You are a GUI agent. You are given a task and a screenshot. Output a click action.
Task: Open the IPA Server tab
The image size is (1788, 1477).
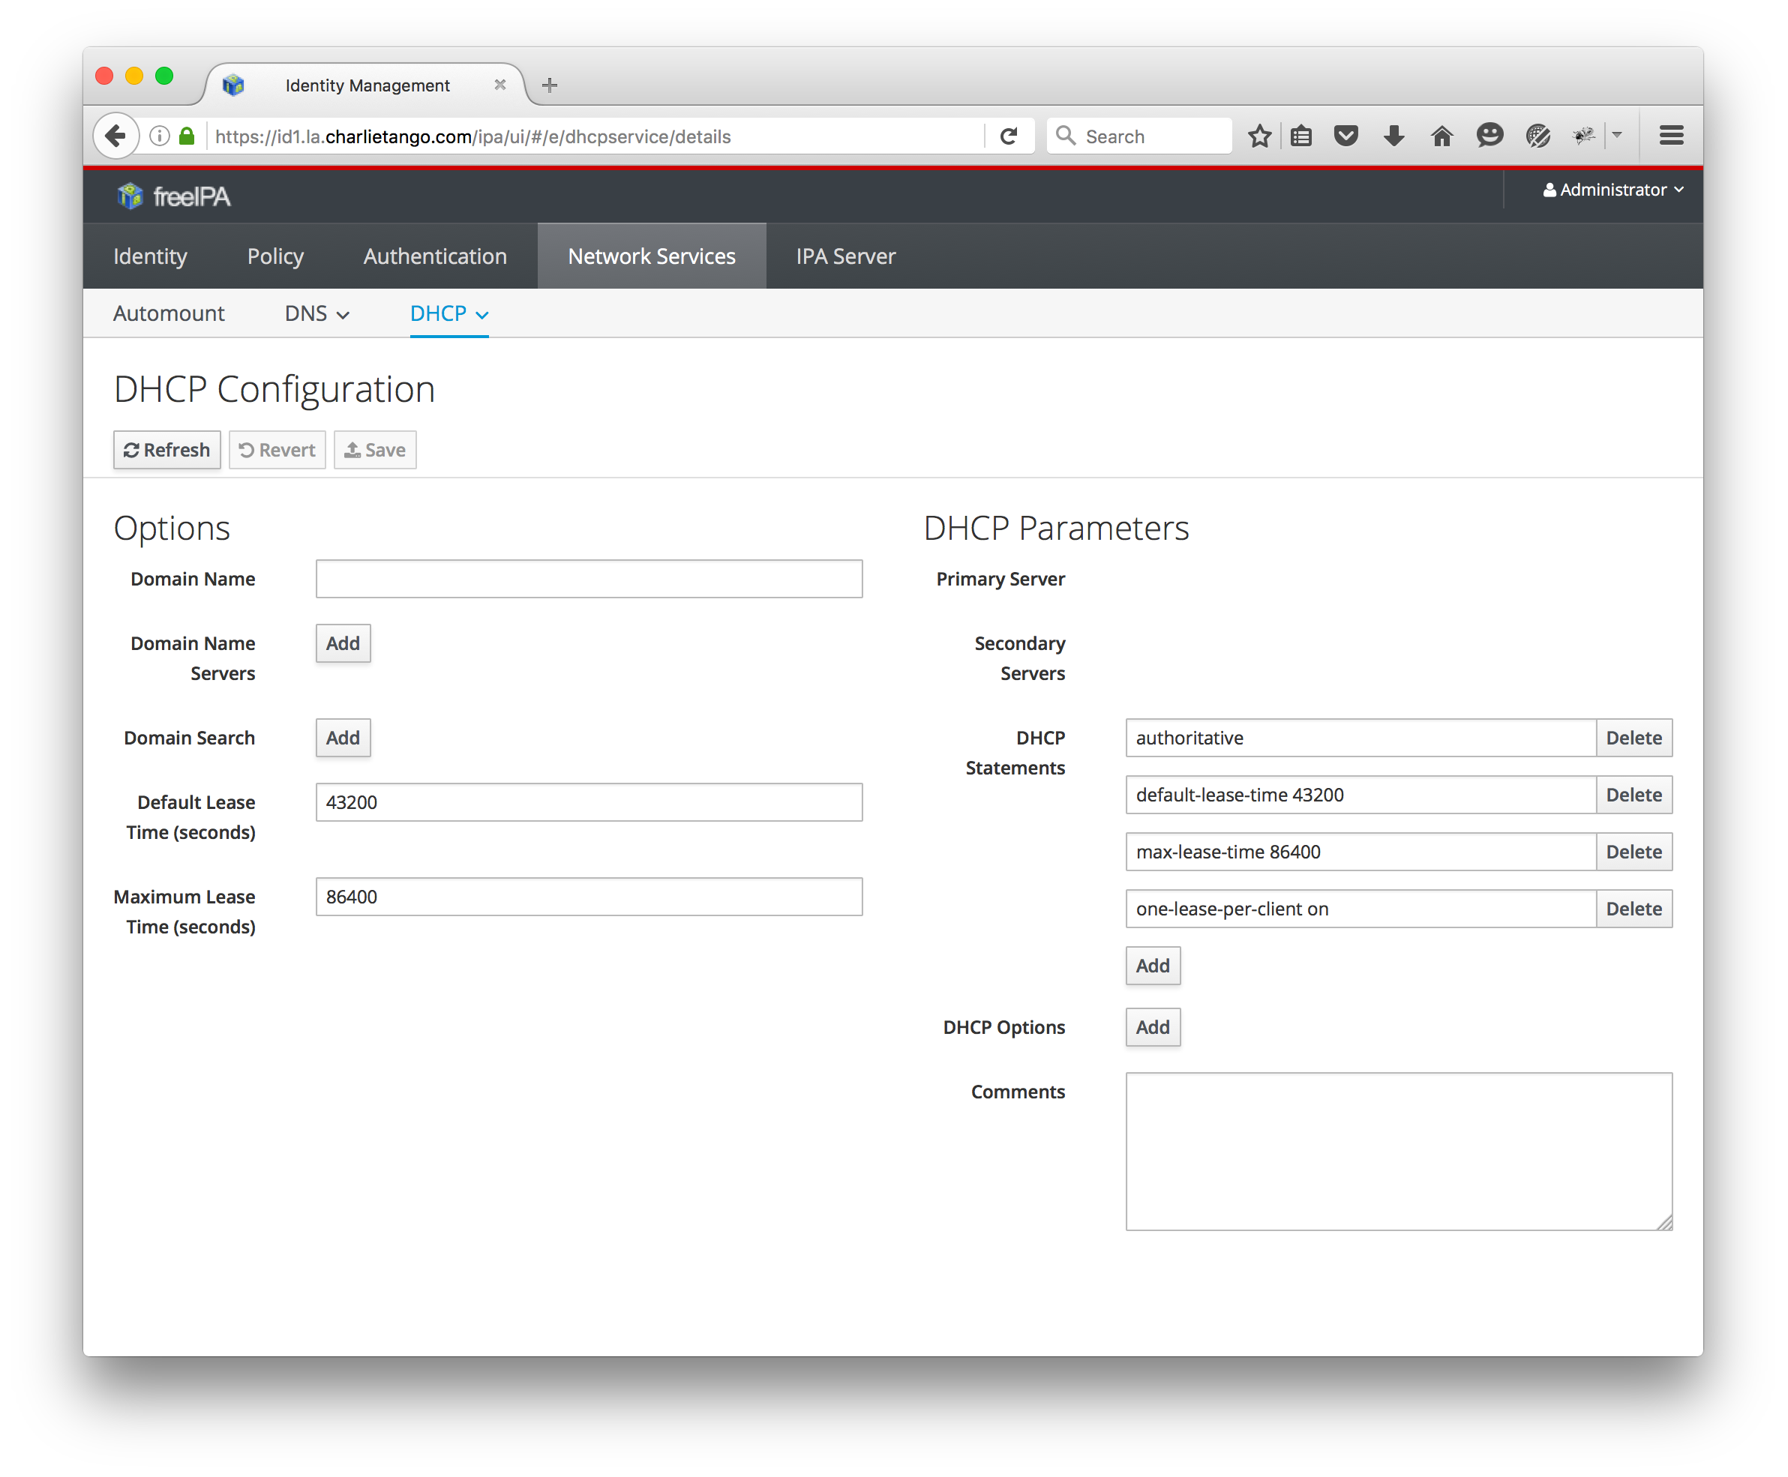tap(845, 256)
